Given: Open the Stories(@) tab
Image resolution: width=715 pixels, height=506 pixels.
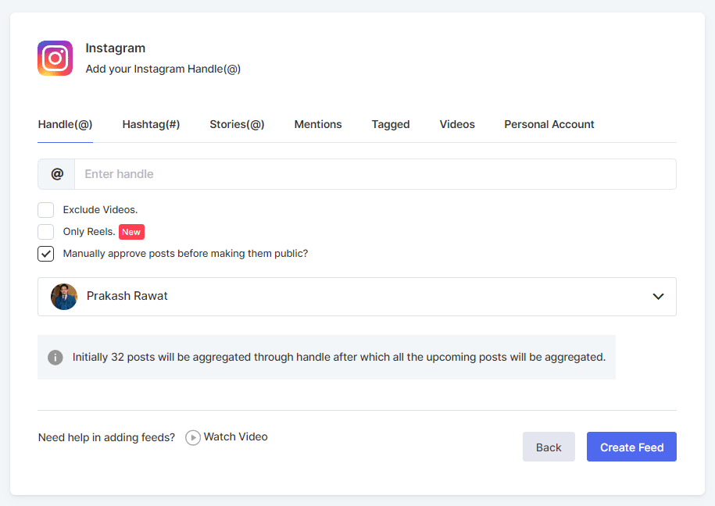Looking at the screenshot, I should point(237,124).
